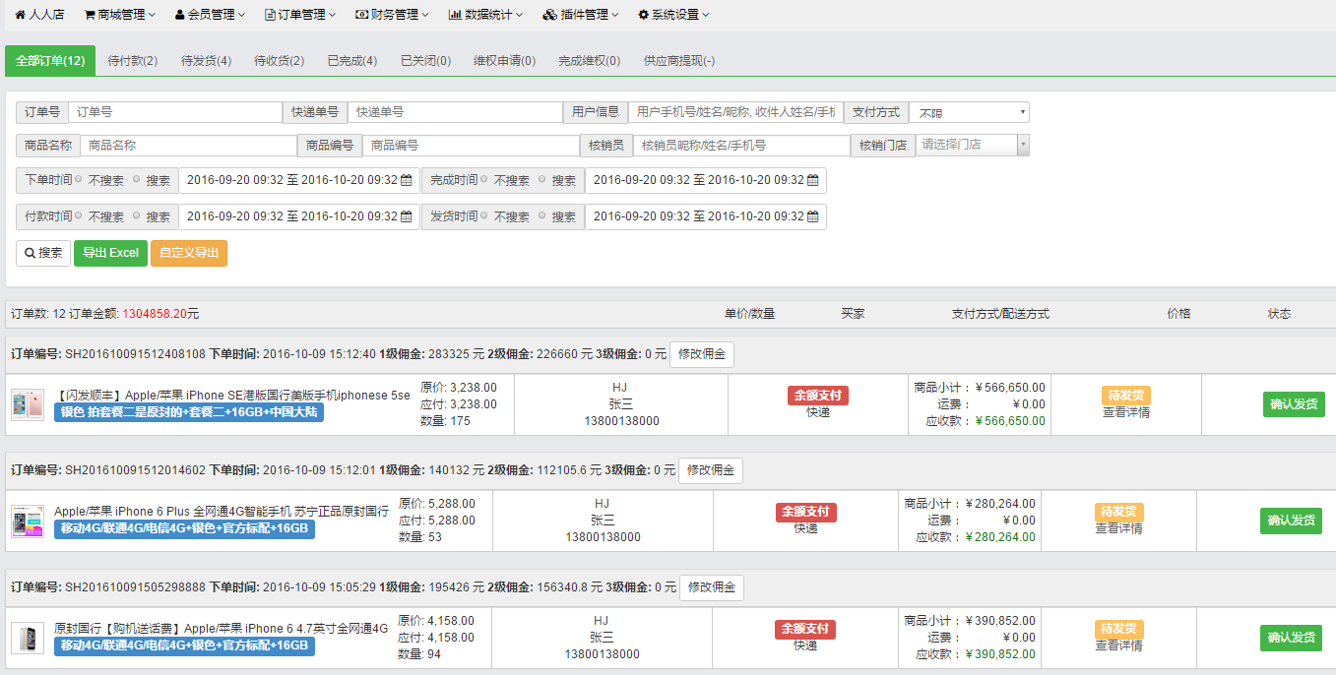1336x675 pixels.
Task: Click the 余额支付 badge on the iPhone SE order
Action: click(817, 396)
